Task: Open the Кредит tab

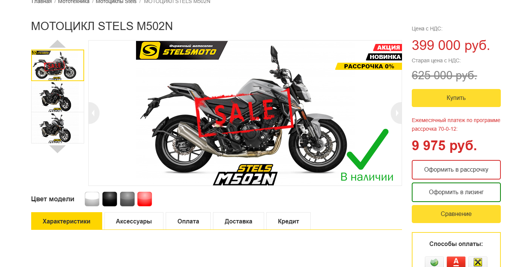Action: coord(289,221)
